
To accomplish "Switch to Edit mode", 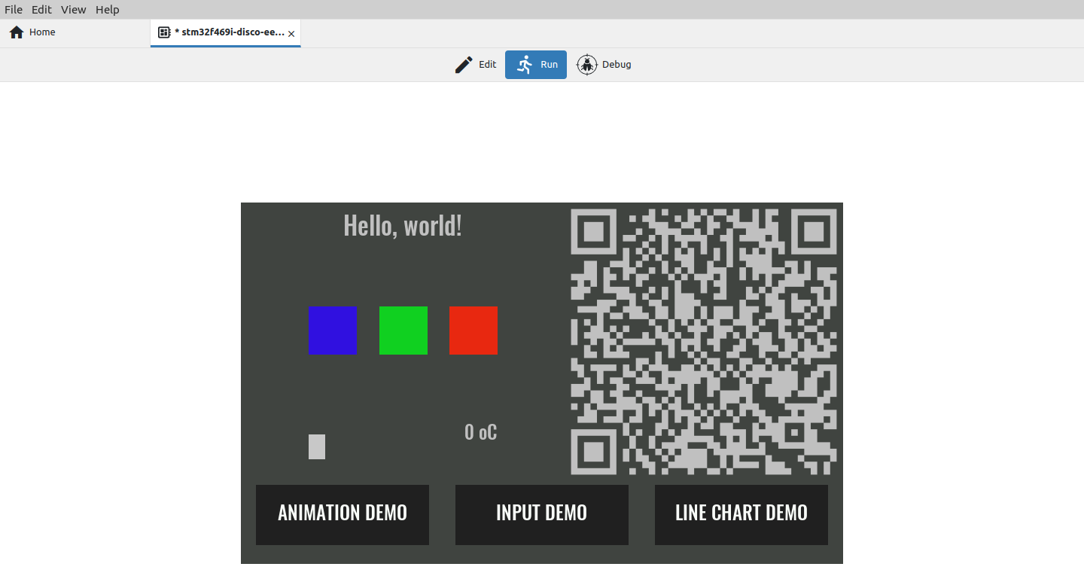I will tap(476, 65).
